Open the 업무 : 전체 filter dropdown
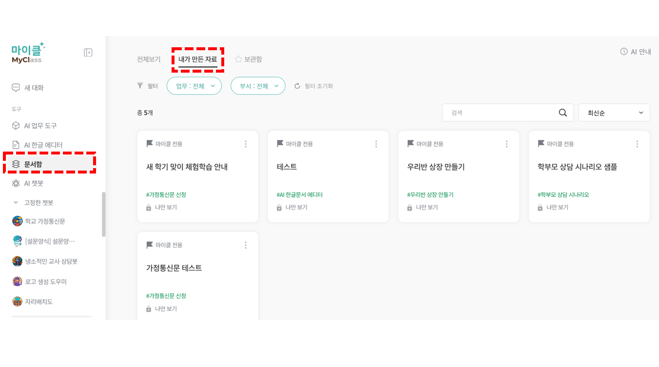This screenshot has width=659, height=367. click(194, 86)
